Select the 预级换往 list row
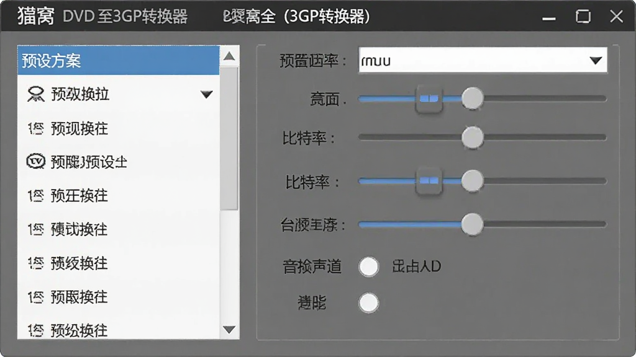The image size is (636, 357). tap(119, 330)
